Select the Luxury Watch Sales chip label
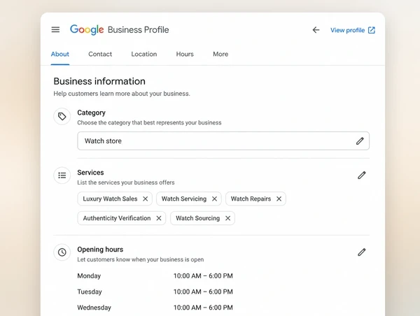The width and height of the screenshot is (420, 316). [110, 199]
